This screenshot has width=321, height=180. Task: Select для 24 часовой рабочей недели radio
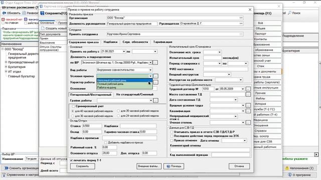click(x=118, y=115)
